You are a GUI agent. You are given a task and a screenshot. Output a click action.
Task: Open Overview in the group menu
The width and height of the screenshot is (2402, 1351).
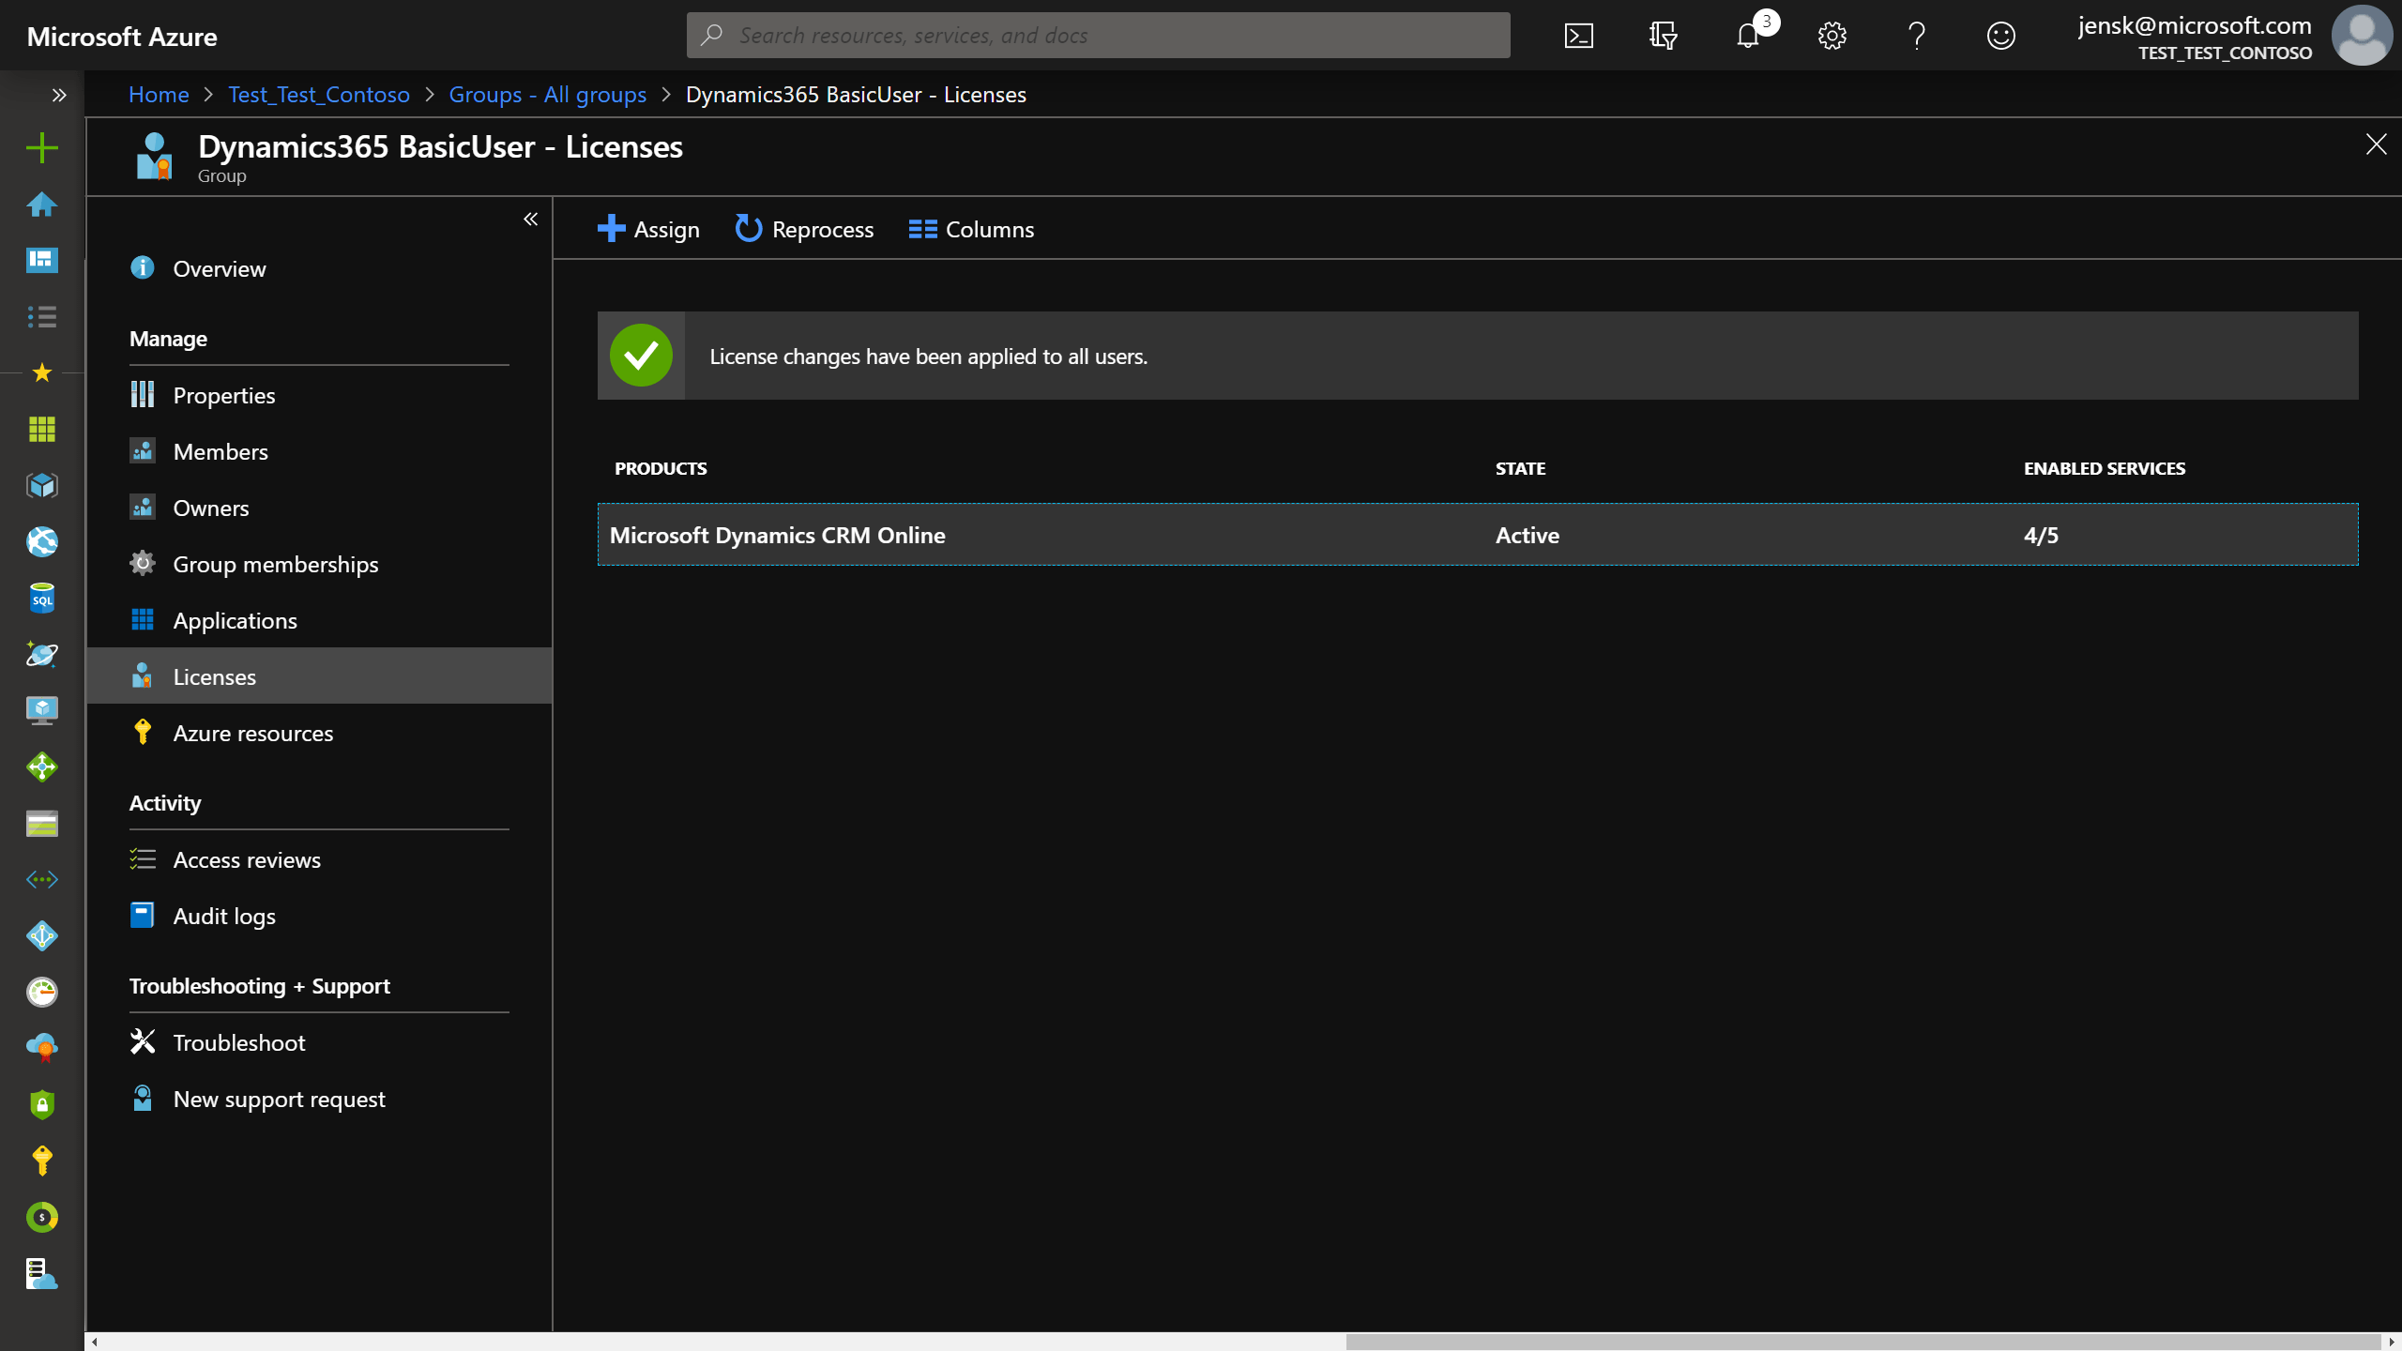[319, 268]
